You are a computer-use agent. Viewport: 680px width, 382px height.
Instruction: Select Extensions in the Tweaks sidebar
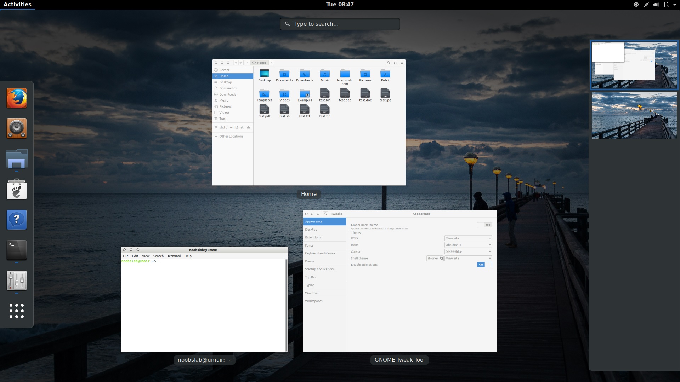pyautogui.click(x=313, y=237)
